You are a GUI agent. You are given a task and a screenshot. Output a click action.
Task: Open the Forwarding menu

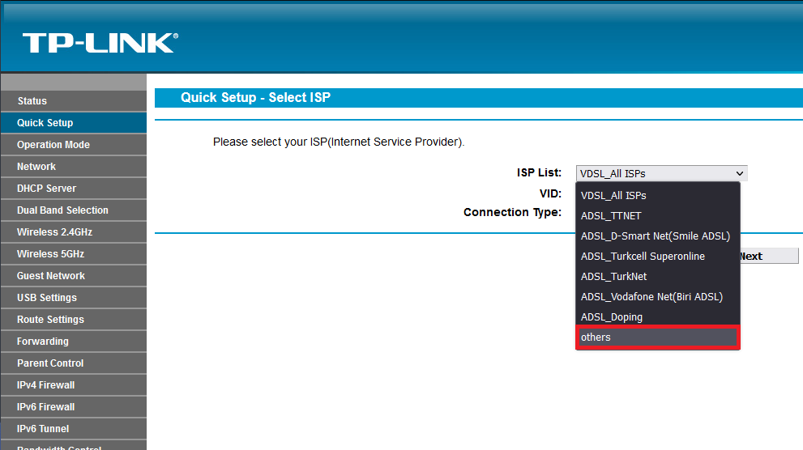(x=74, y=341)
